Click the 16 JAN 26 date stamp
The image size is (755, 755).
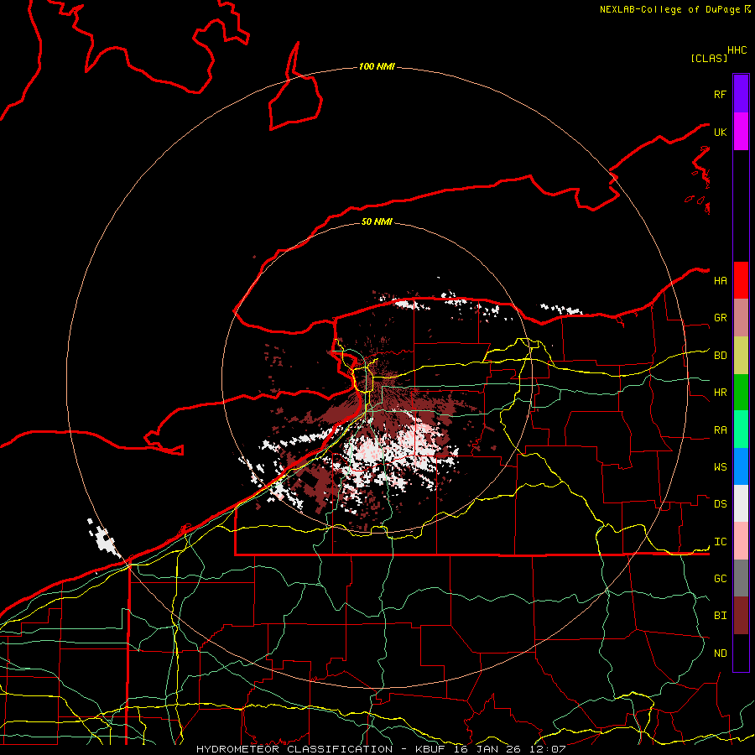(x=487, y=749)
